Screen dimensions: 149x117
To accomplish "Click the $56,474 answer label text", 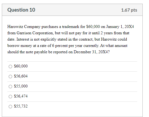I will click(x=21, y=96).
